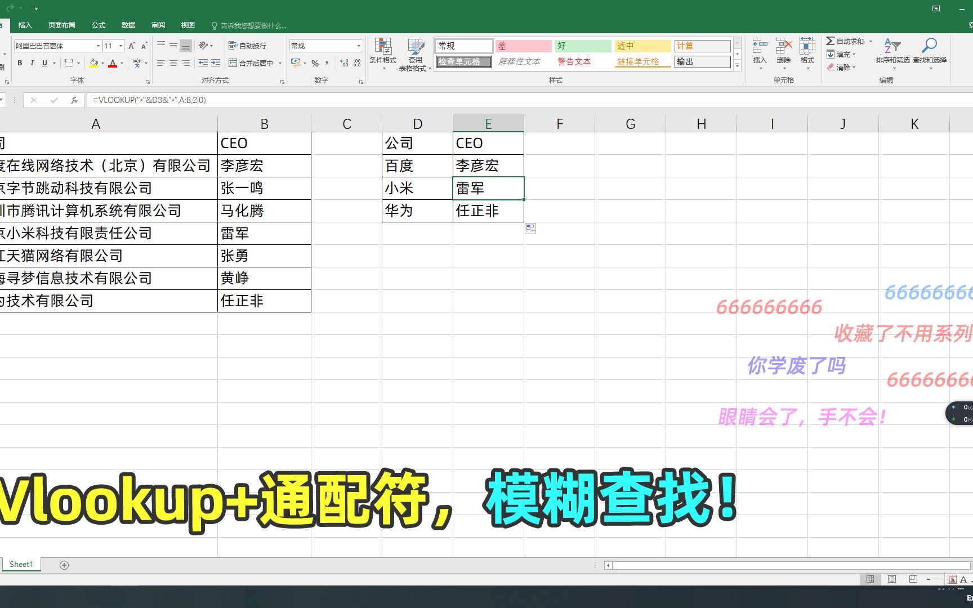The width and height of the screenshot is (973, 608).
Task: Switch to the 页面布局 ribbon tab
Action: 62,25
